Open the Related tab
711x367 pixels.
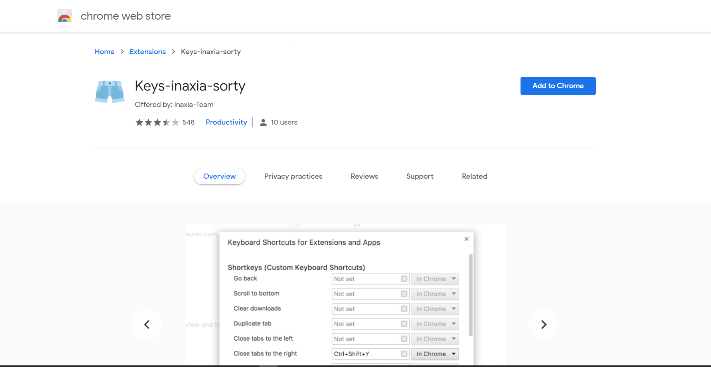coord(474,176)
